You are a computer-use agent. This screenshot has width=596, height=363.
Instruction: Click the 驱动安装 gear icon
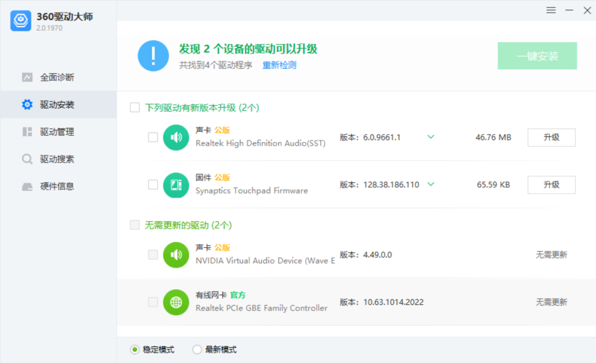pyautogui.click(x=27, y=104)
